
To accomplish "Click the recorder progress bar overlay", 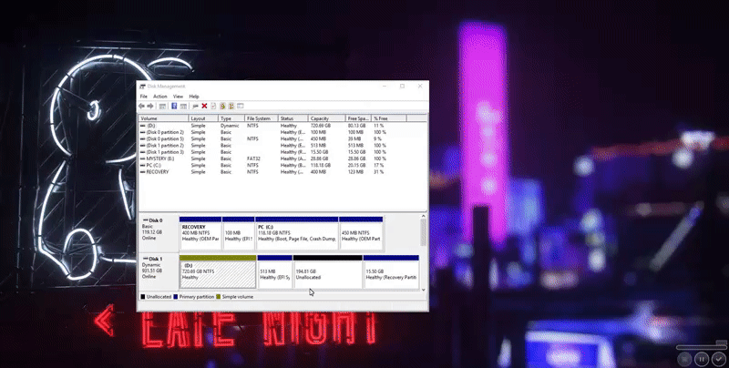I will coord(701,347).
